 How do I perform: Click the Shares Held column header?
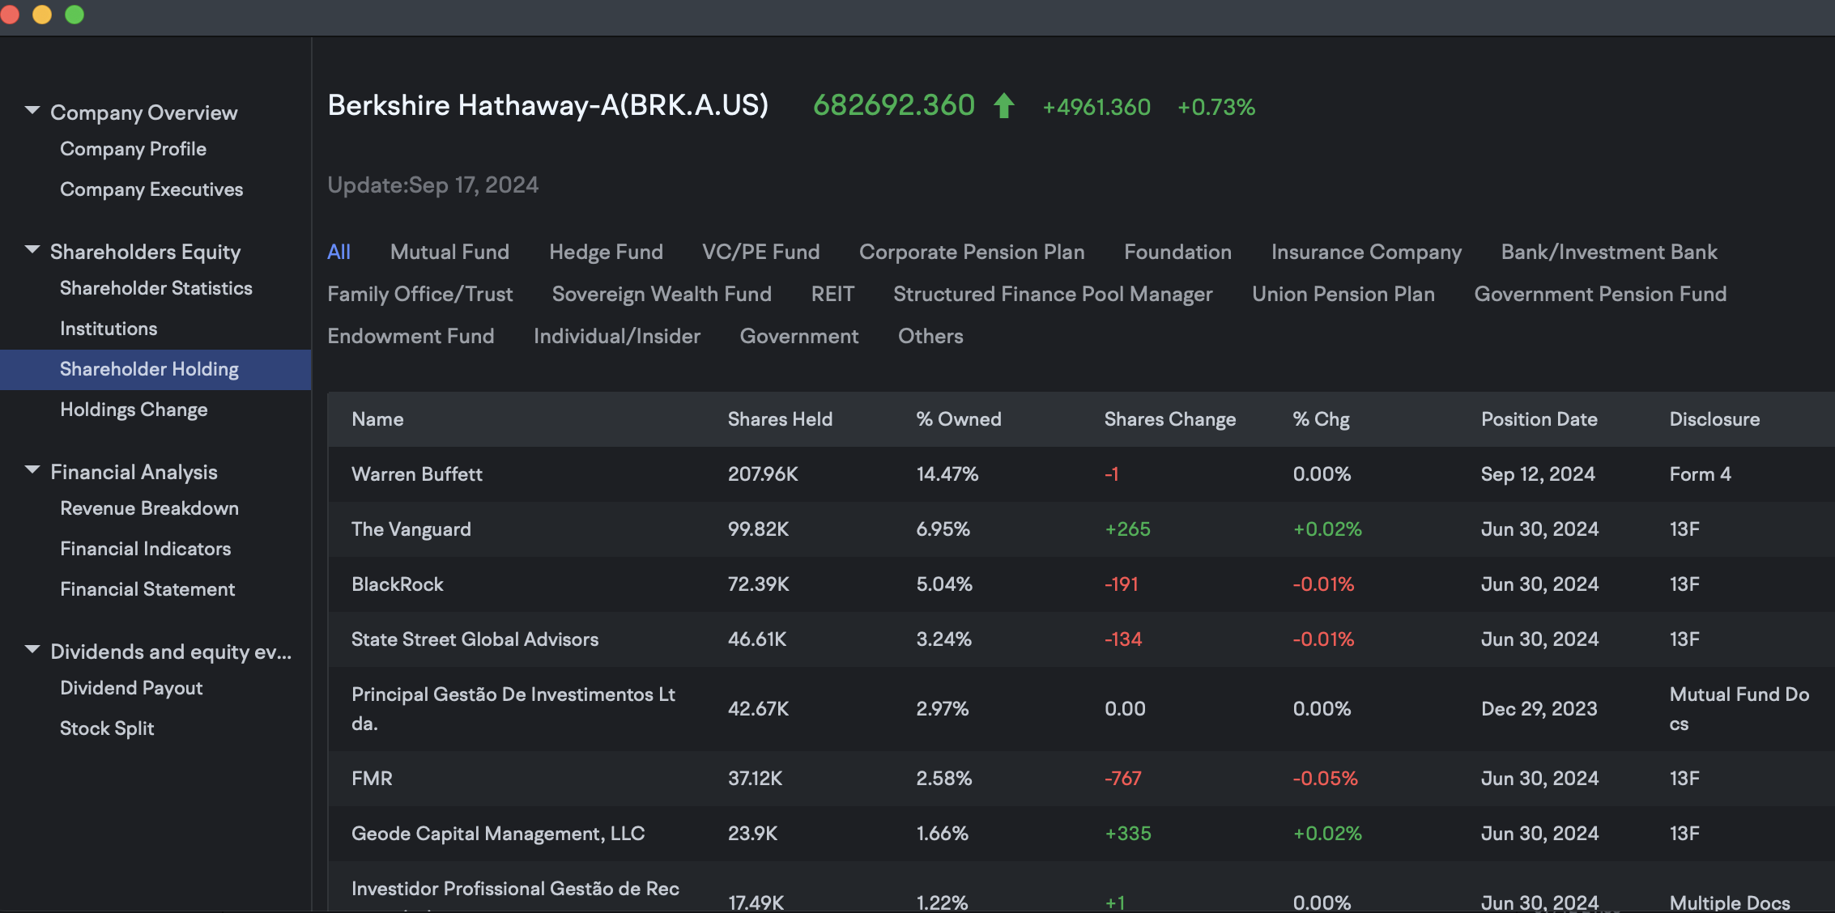[x=779, y=419]
